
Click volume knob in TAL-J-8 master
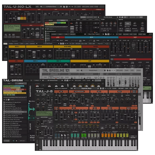(38, 100)
